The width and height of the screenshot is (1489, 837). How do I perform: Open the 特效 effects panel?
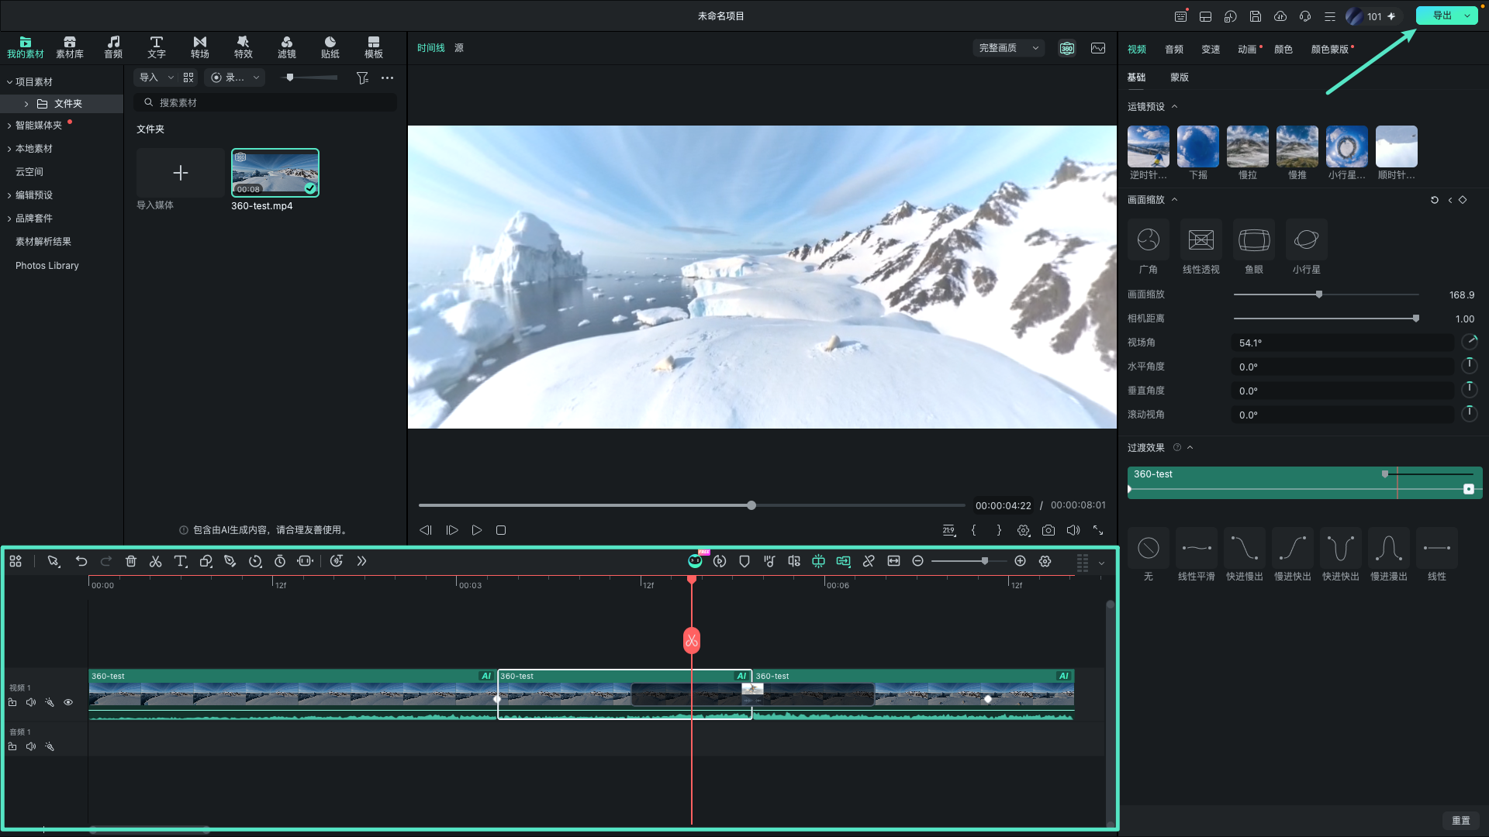coord(244,47)
